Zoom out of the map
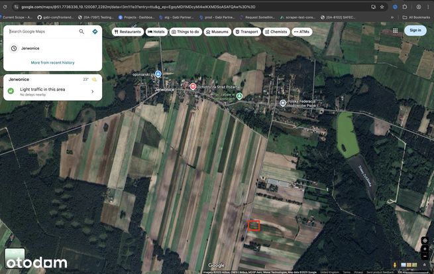This screenshot has height=274, width=434. click(x=425, y=256)
